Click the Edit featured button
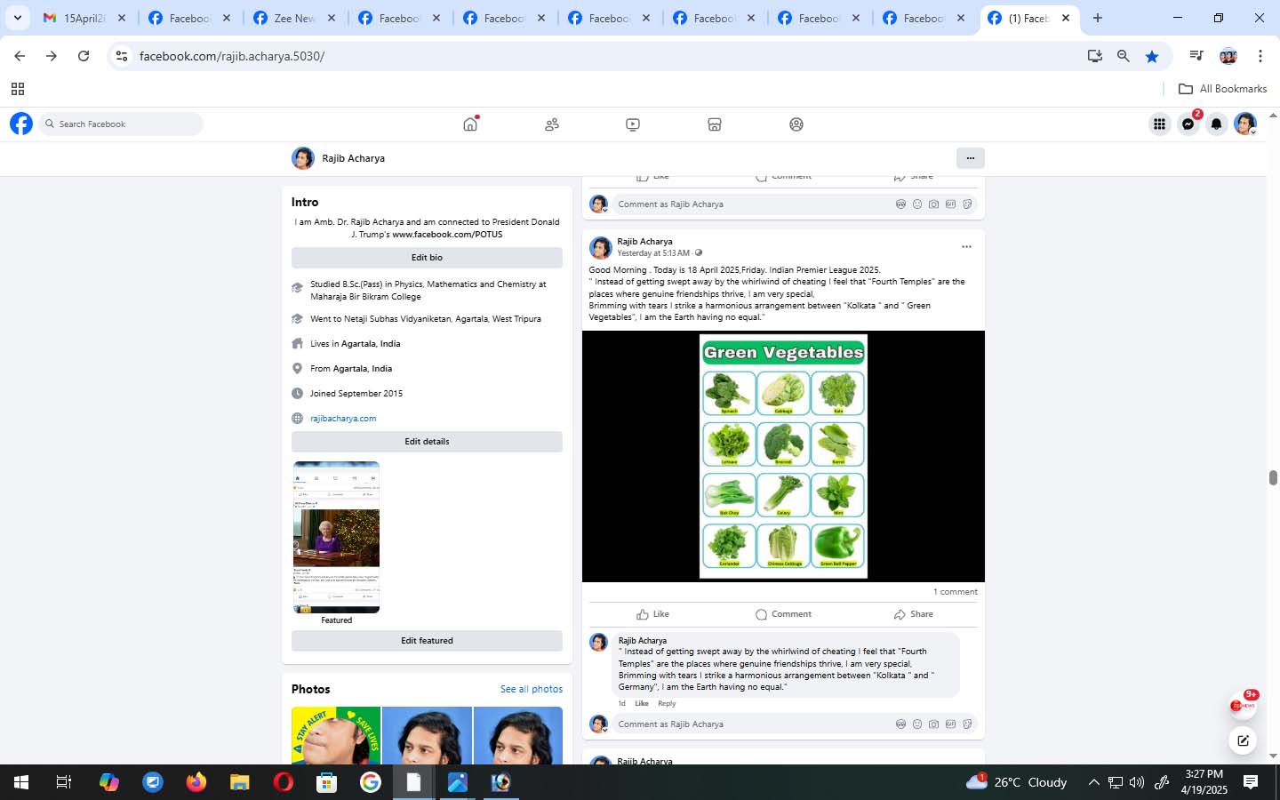The image size is (1280, 800). click(427, 641)
